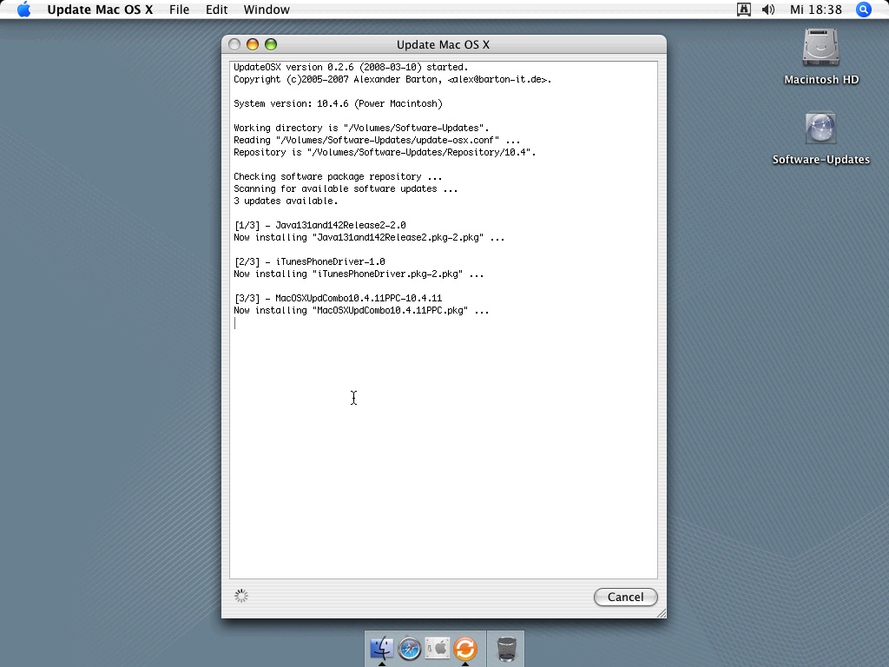Click the "Repository is" log line
This screenshot has height=667, width=889.
[385, 153]
